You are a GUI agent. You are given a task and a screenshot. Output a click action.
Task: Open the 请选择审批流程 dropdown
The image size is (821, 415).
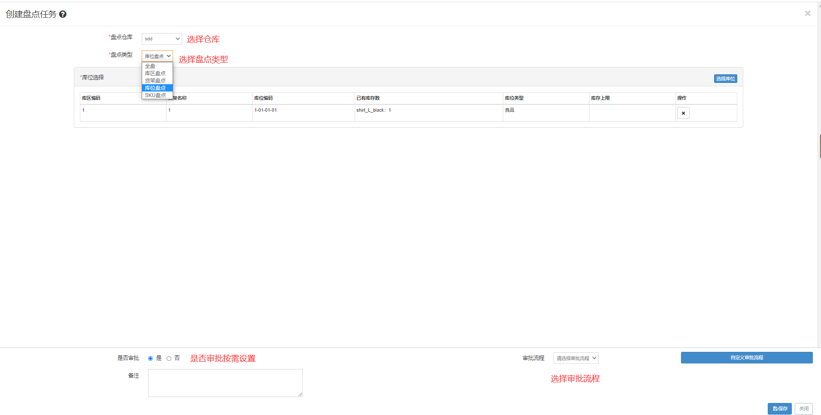(576, 358)
